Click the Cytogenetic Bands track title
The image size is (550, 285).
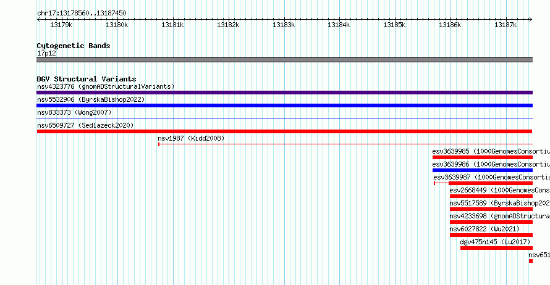(x=74, y=46)
